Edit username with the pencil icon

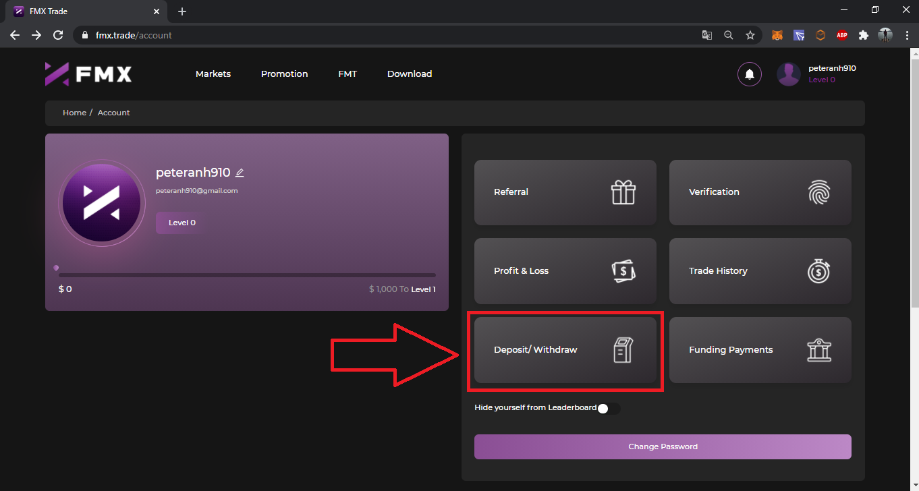click(x=240, y=173)
